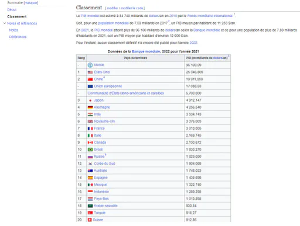This screenshot has height=226, width=300.
Task: Open the Turquie article link
Action: pos(100,213)
